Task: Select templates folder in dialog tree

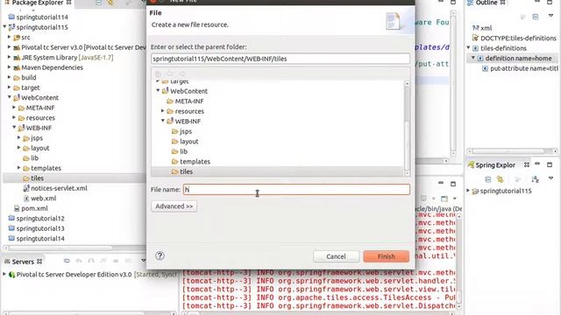Action: tap(195, 162)
